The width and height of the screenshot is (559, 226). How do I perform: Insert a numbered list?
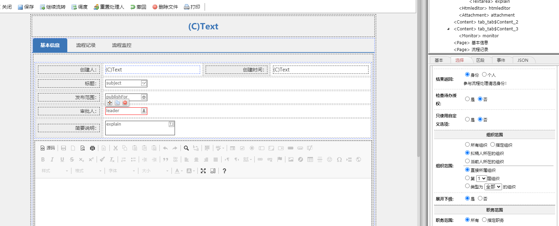tap(124, 159)
